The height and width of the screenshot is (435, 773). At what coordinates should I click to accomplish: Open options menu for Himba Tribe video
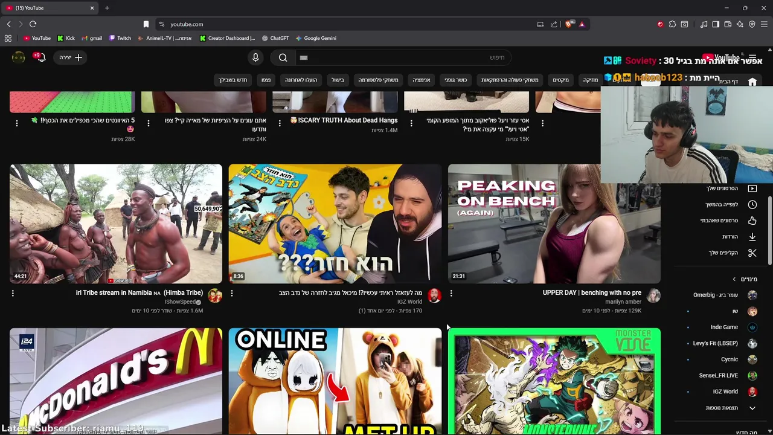pos(13,293)
